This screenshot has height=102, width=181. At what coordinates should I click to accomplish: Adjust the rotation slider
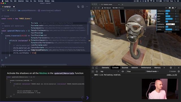170,29
